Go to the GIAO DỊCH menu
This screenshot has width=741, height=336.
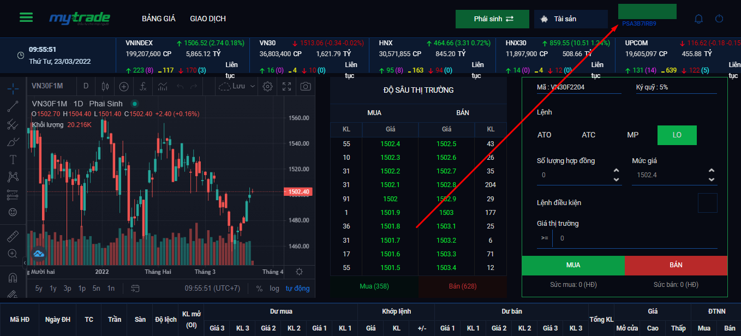click(x=208, y=19)
